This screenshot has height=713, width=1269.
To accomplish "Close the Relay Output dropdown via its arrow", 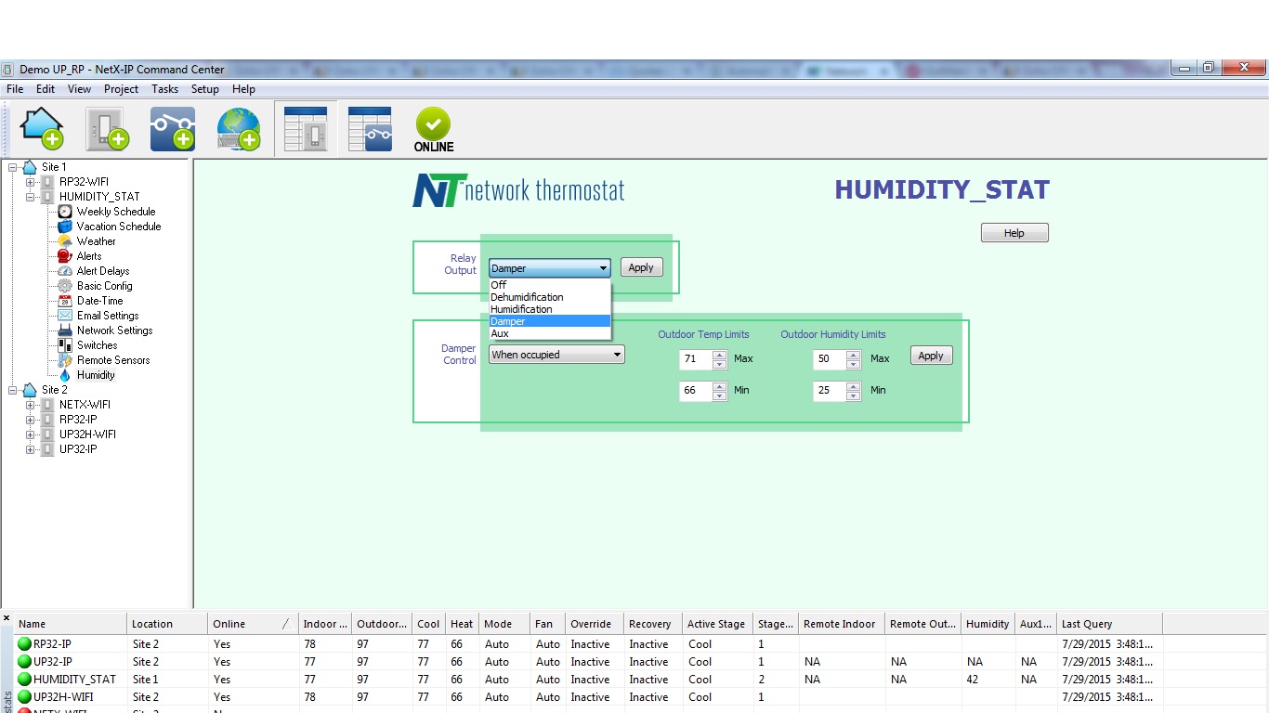I will pos(603,268).
